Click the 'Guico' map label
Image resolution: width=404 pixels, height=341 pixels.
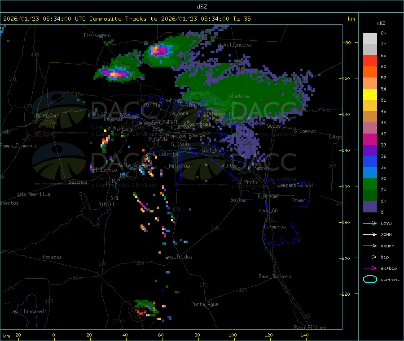coord(274,126)
